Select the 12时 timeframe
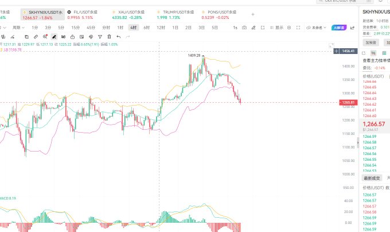This screenshot has height=232, width=390. (161, 28)
